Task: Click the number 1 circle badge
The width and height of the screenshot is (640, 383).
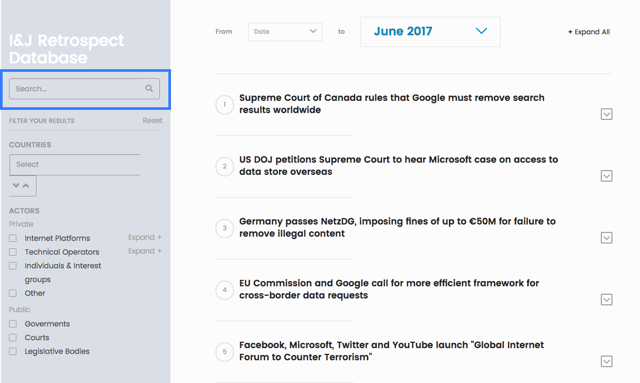Action: [x=224, y=105]
